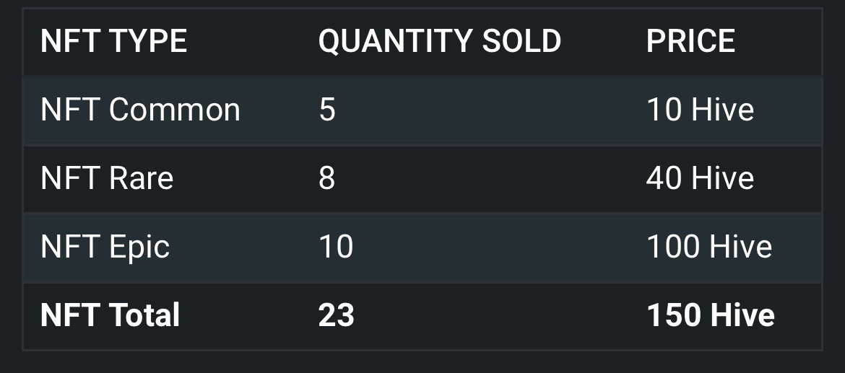Select the NFT Epic cell
This screenshot has width=845, height=373.
click(105, 247)
